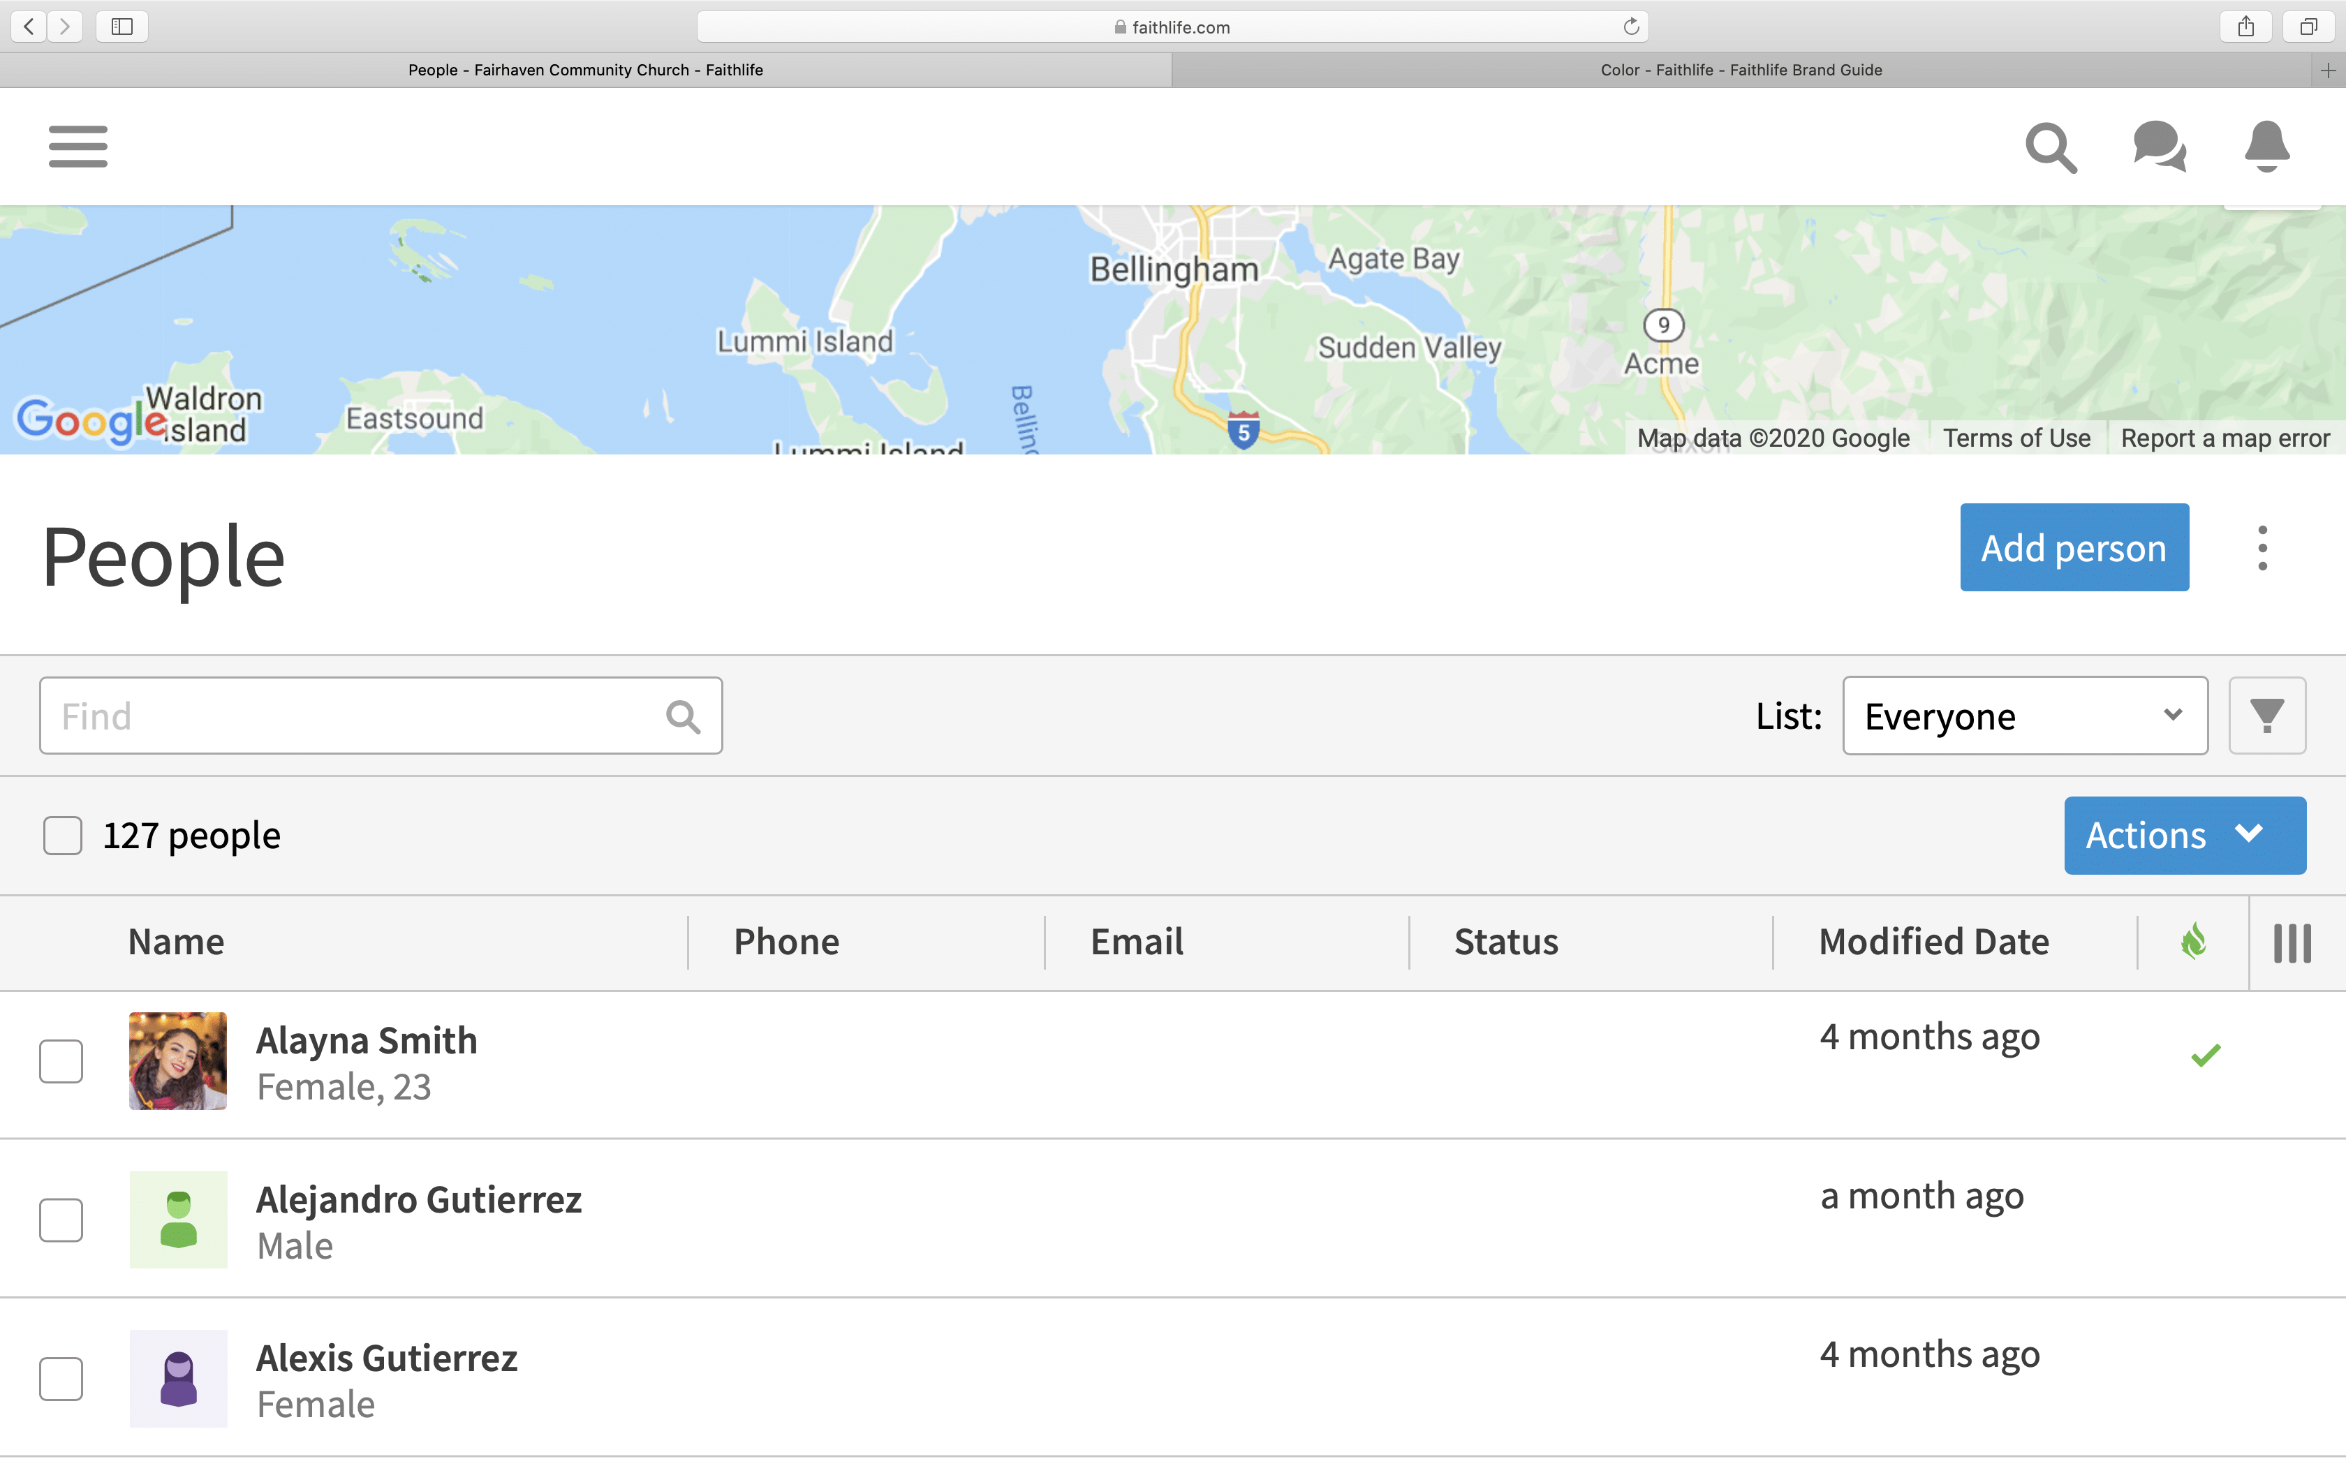Image resolution: width=2346 pixels, height=1466 pixels.
Task: Check the box for Alayna Smith
Action: coord(61,1060)
